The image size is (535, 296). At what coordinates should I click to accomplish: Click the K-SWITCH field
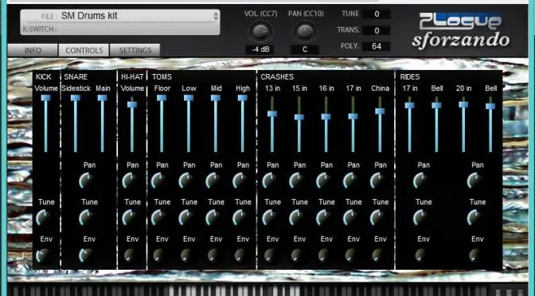click(119, 29)
